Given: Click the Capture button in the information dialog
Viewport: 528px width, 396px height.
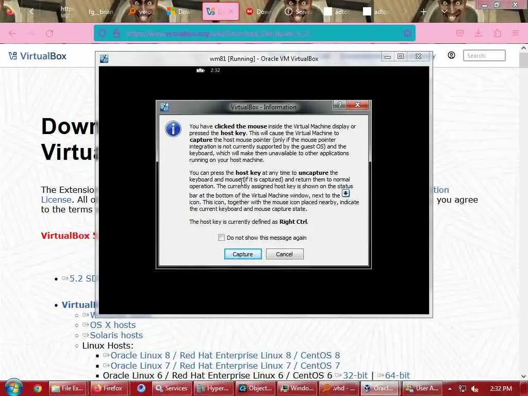Looking at the screenshot, I should [243, 254].
